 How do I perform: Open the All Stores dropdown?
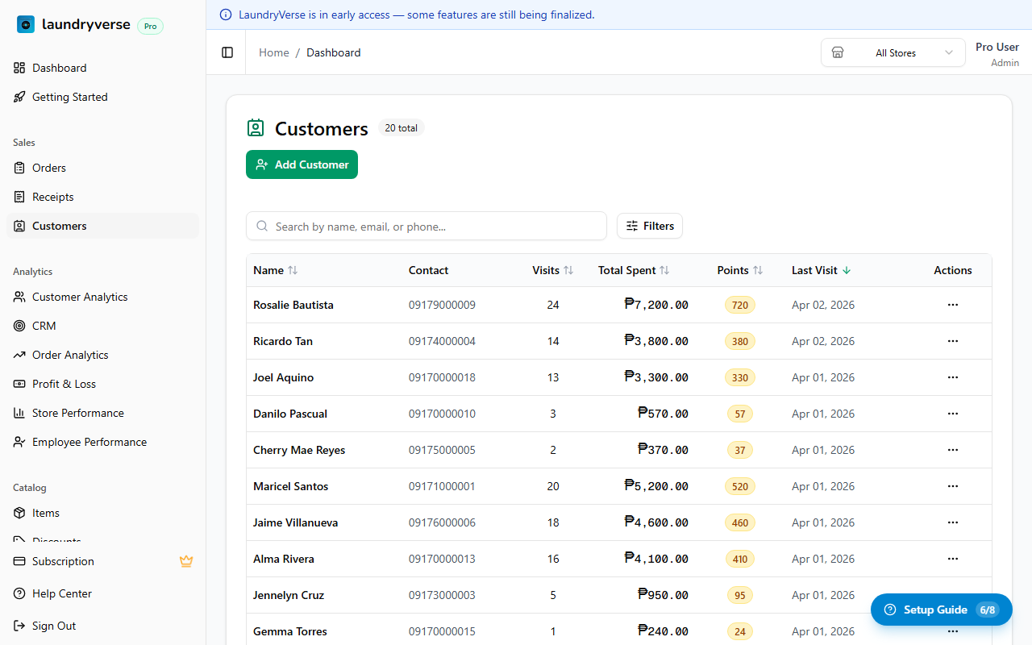[893, 52]
